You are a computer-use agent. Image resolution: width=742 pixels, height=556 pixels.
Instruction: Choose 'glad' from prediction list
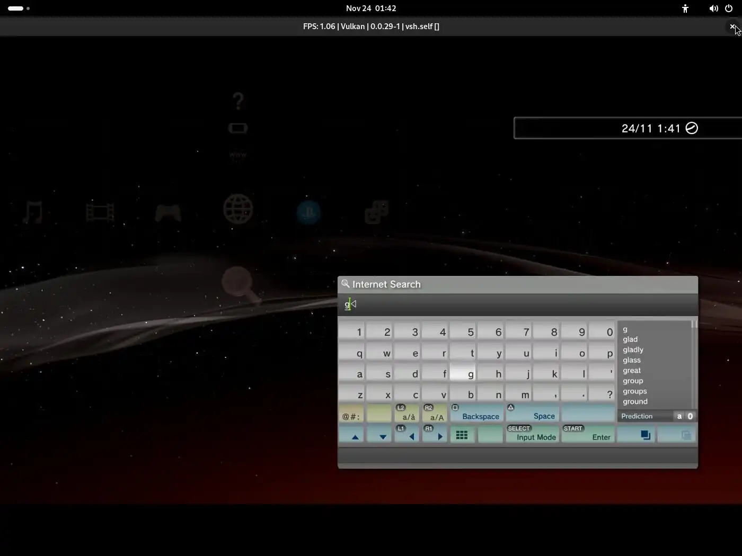(x=630, y=339)
